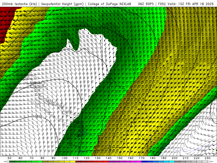This screenshot has width=217, height=163.
Task: Click the 'Geopotential Height (gpm)' header label
Action: coord(62,4)
